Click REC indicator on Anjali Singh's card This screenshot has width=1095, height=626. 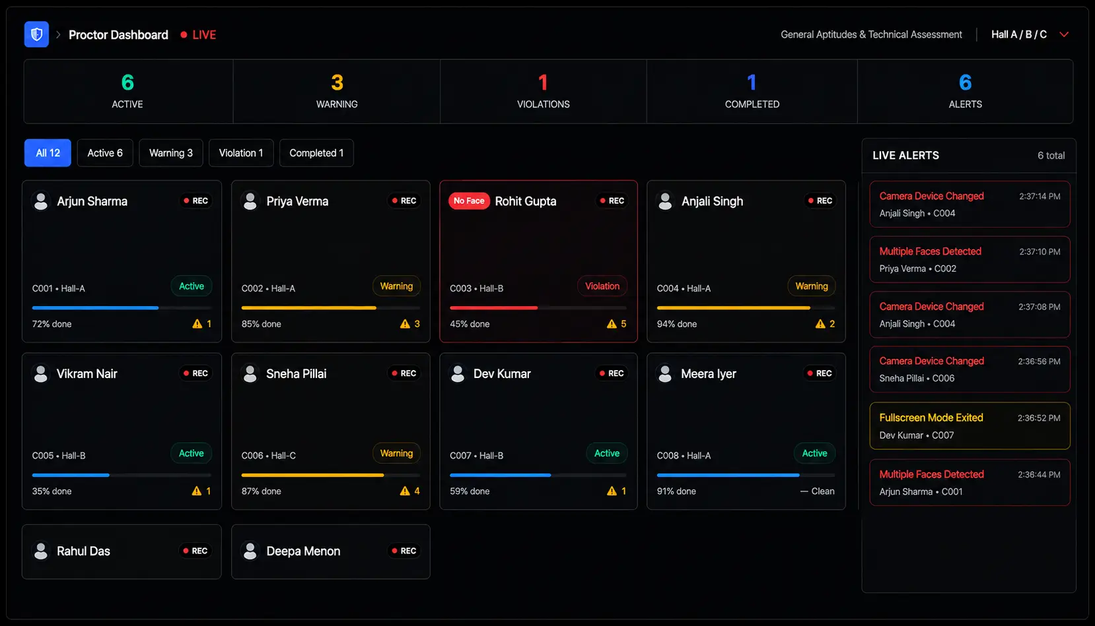[x=820, y=201]
